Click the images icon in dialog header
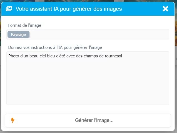 coord(9,9)
